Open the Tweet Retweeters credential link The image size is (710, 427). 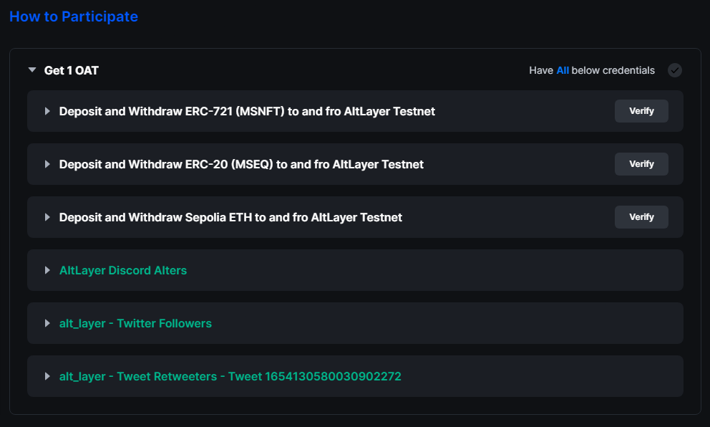tap(230, 377)
